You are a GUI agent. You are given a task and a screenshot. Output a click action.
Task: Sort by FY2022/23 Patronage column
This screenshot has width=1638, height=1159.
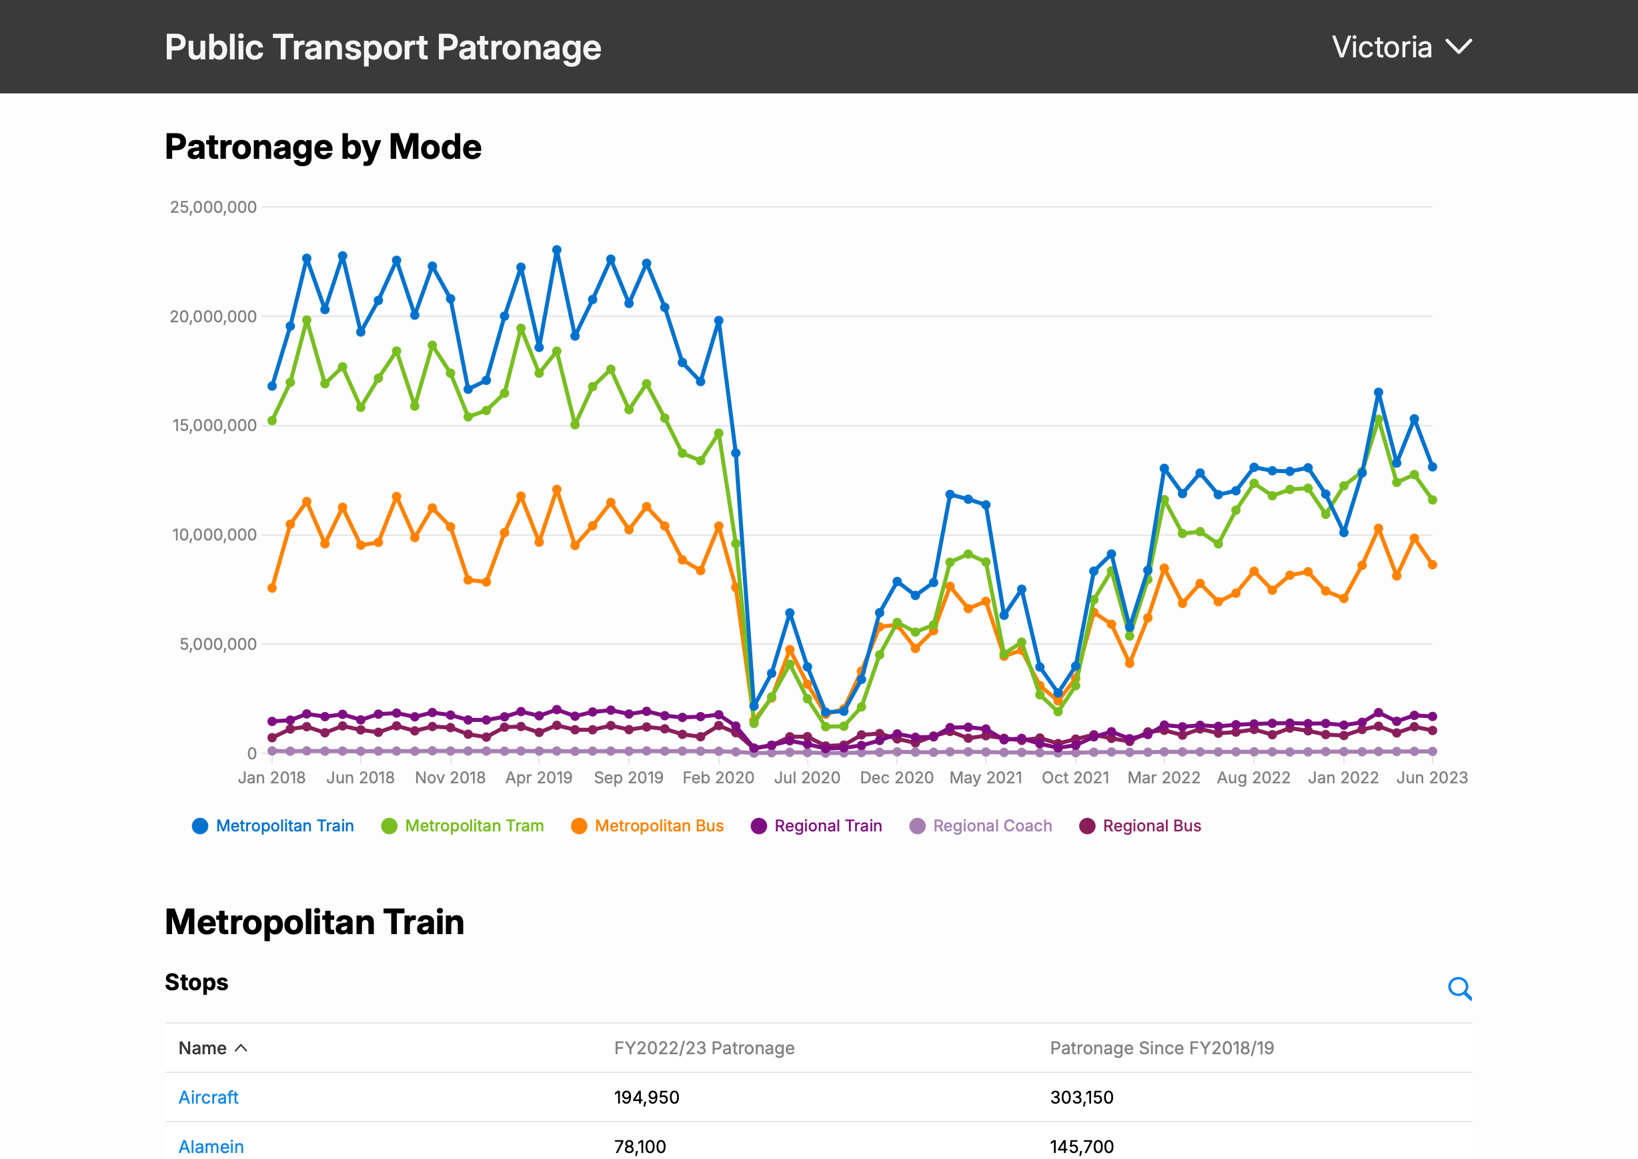704,1048
